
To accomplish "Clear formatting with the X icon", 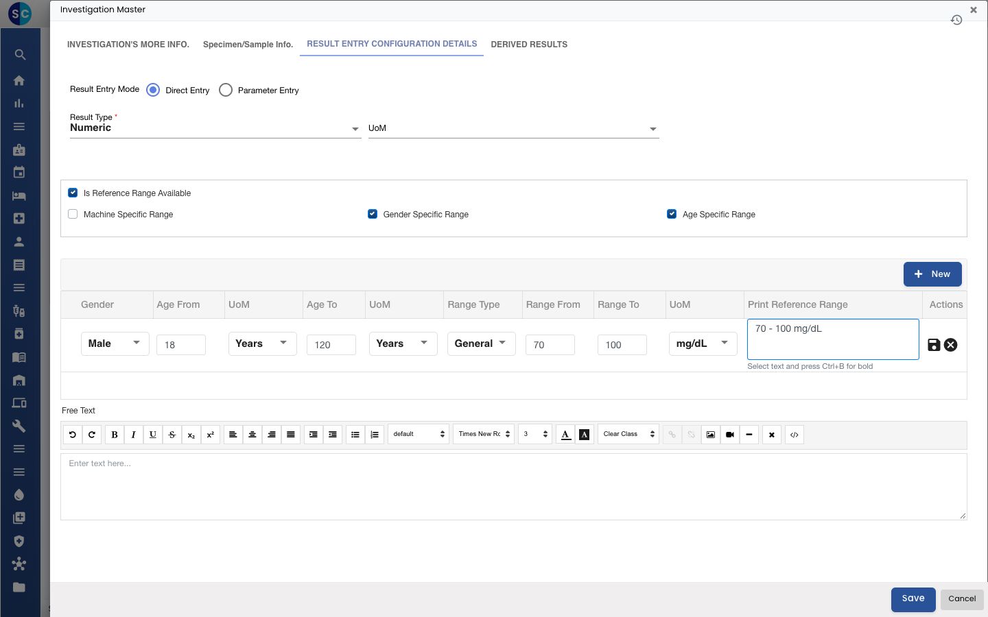I will (x=772, y=435).
